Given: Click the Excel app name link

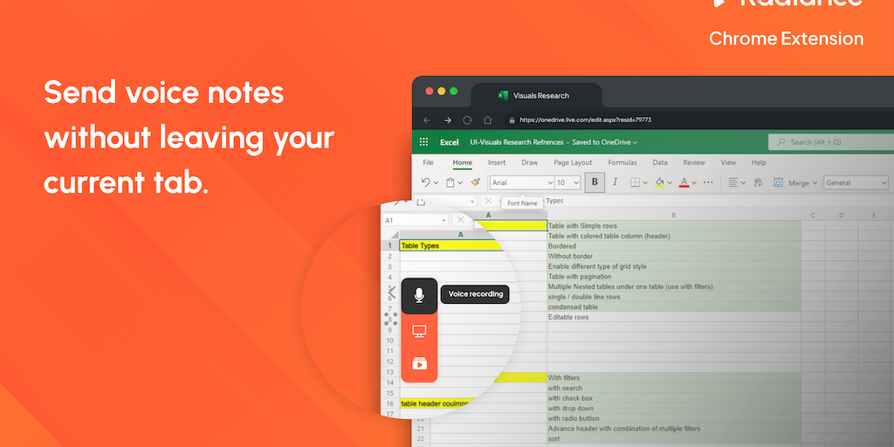Looking at the screenshot, I should 450,142.
